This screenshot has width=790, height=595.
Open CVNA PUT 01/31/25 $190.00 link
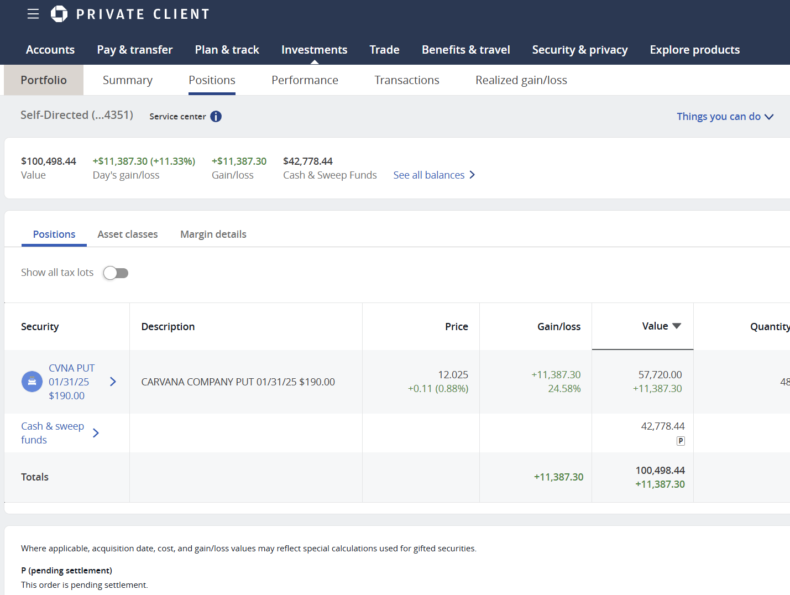coord(72,382)
